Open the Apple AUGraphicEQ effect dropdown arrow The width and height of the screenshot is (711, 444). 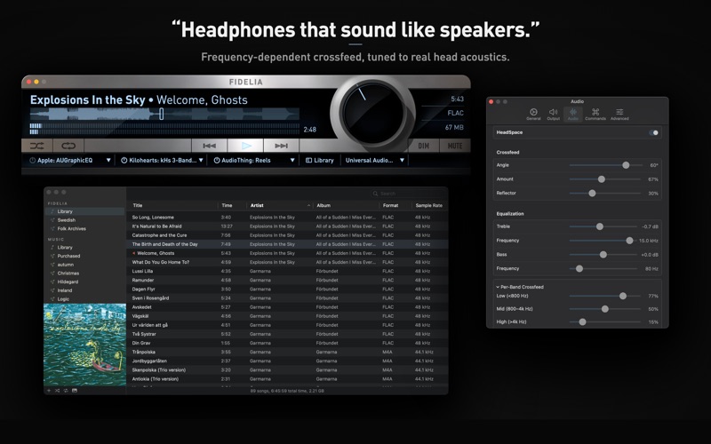pos(108,161)
